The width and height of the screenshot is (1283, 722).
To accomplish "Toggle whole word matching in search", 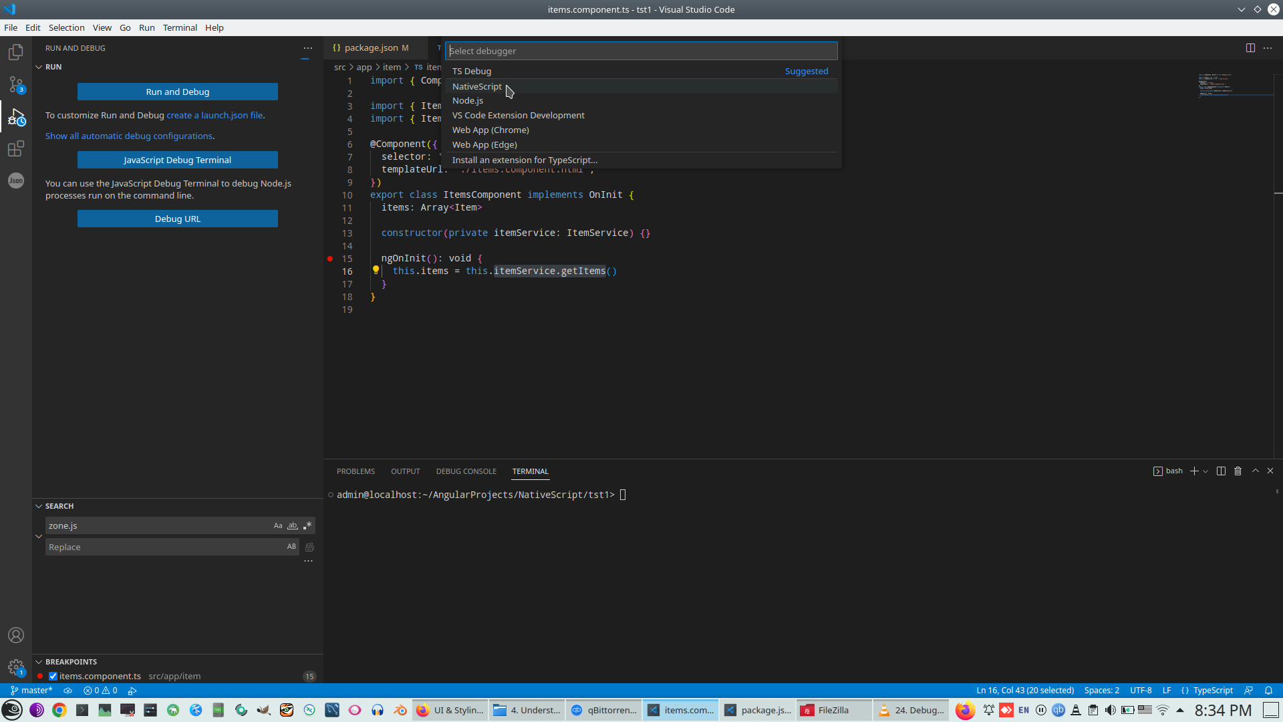I will coord(293,525).
